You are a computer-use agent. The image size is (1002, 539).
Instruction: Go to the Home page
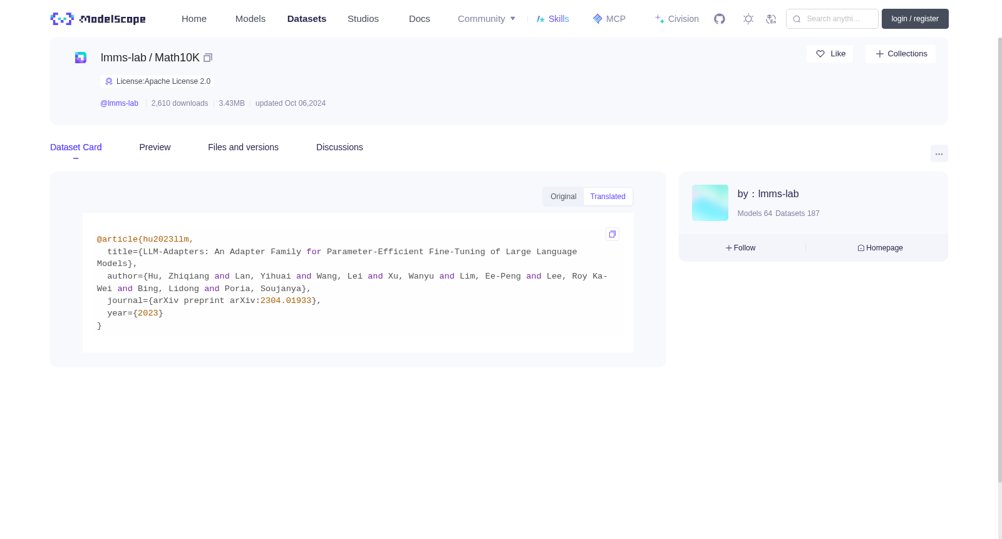pyautogui.click(x=194, y=19)
